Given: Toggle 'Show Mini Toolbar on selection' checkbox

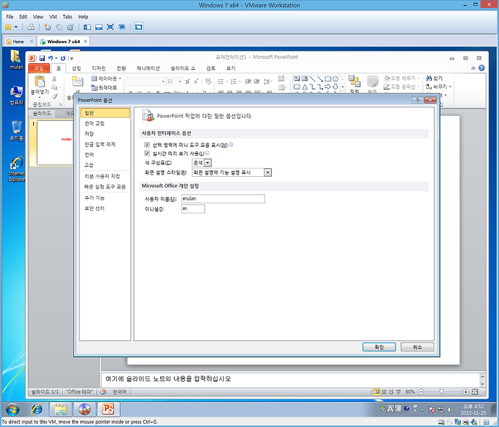Looking at the screenshot, I should point(147,145).
